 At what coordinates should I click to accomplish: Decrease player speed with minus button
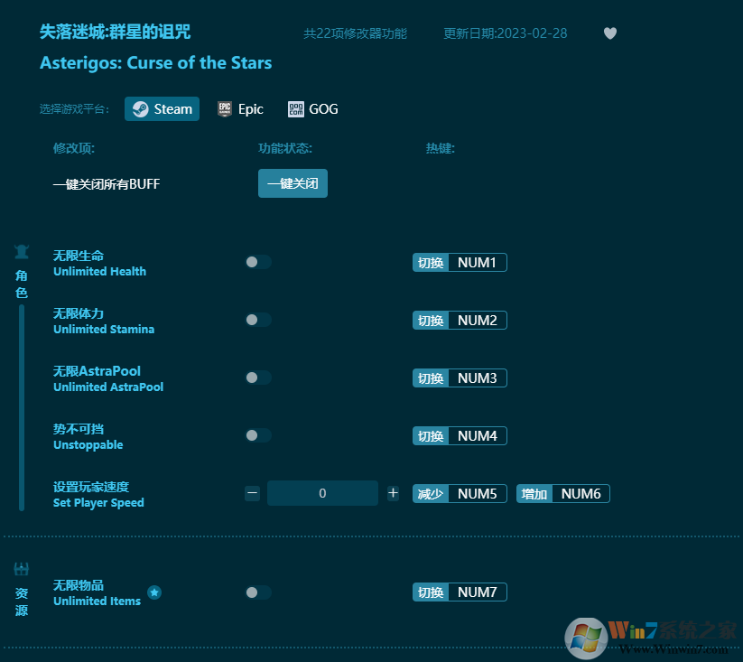(253, 493)
